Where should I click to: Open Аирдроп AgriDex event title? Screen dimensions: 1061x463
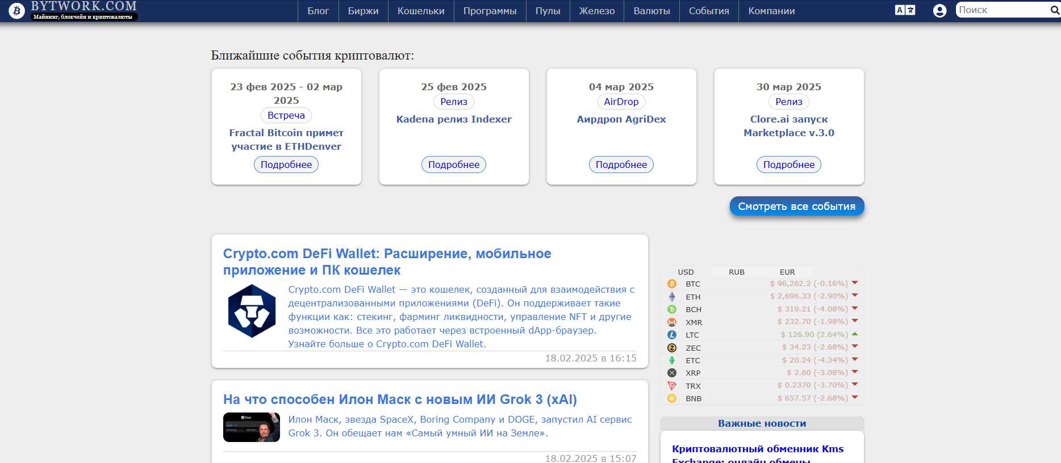(x=621, y=119)
